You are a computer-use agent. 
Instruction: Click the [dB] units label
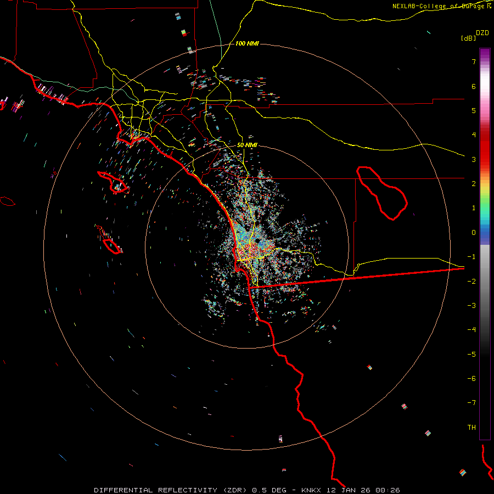[469, 38]
